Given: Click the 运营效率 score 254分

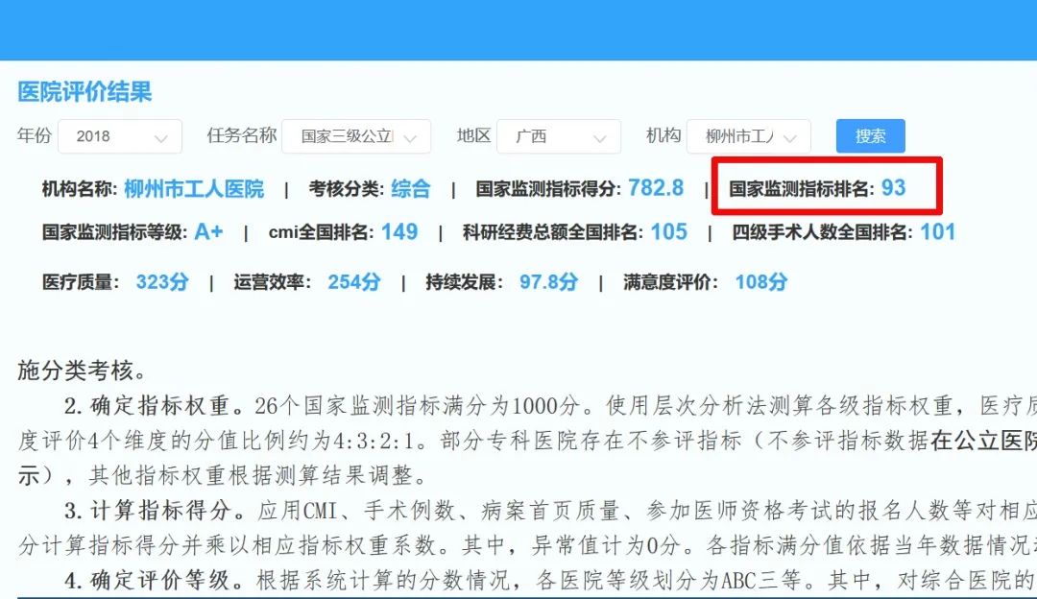Looking at the screenshot, I should click(x=353, y=282).
